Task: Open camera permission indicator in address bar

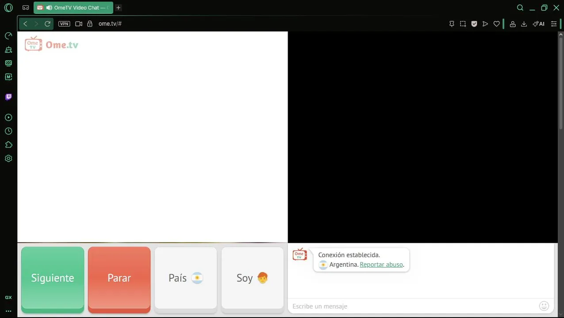Action: pos(79,24)
